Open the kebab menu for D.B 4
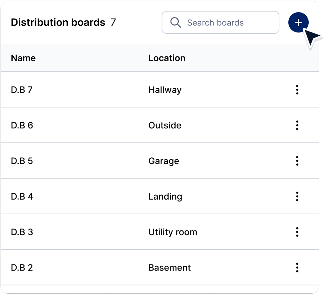Image resolution: width=323 pixels, height=295 pixels. pyautogui.click(x=297, y=196)
